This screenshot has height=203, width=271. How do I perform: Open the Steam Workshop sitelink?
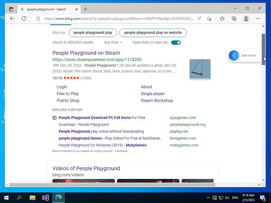tap(157, 101)
